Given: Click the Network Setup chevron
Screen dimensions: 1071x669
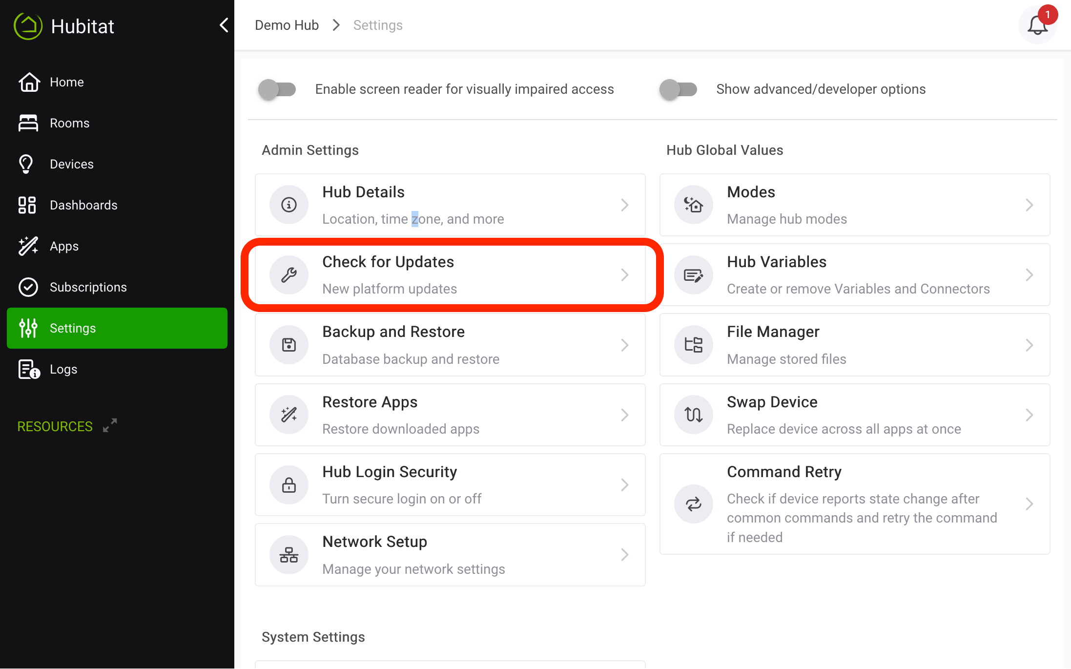Looking at the screenshot, I should pos(625,555).
